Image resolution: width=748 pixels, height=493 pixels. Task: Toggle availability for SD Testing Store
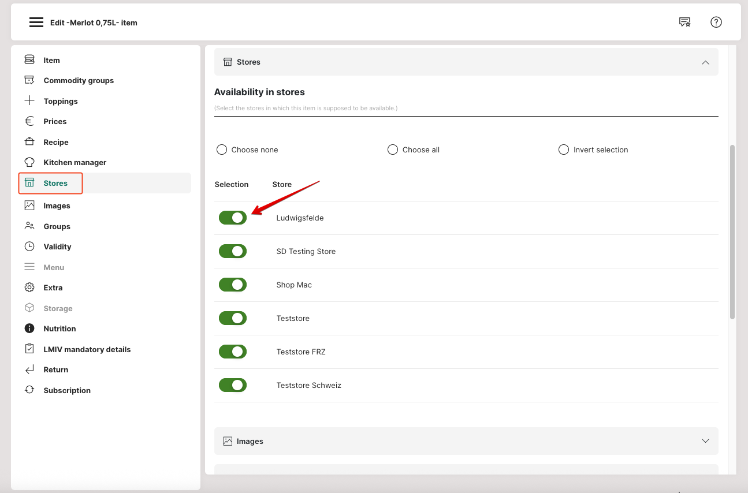(233, 251)
